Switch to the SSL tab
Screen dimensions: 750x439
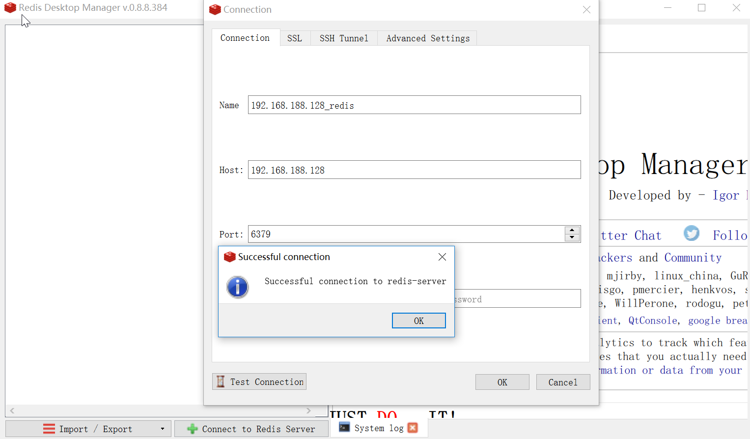(x=295, y=38)
